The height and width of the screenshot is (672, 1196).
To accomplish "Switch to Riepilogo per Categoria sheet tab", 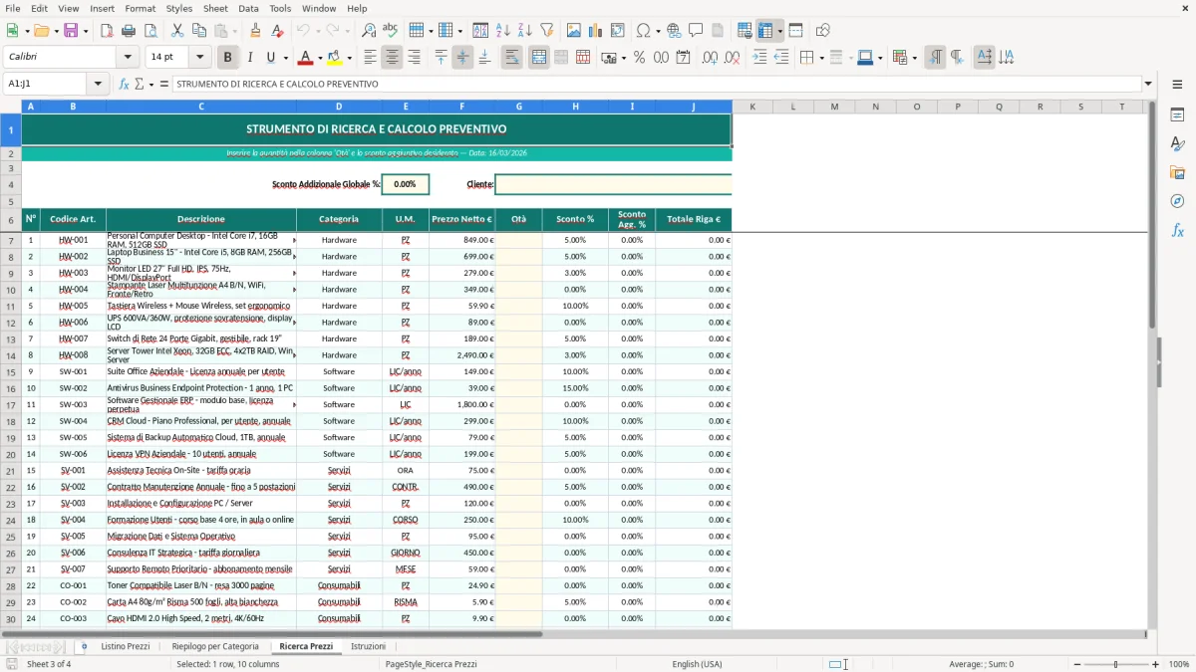I will (215, 646).
